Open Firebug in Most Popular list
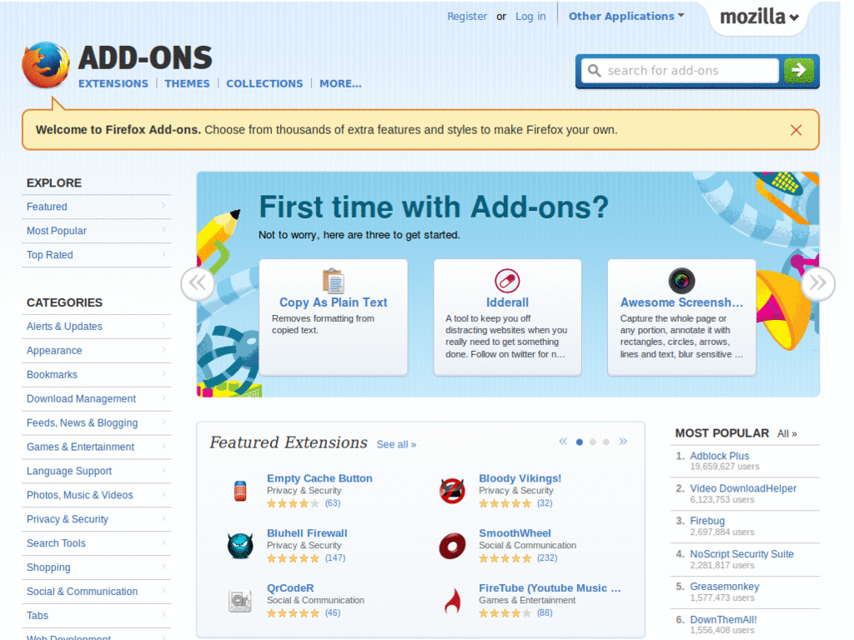854x640 pixels. (707, 521)
